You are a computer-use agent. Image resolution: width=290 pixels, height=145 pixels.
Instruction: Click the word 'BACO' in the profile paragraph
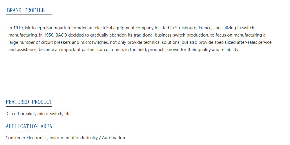pyautogui.click(x=61, y=35)
